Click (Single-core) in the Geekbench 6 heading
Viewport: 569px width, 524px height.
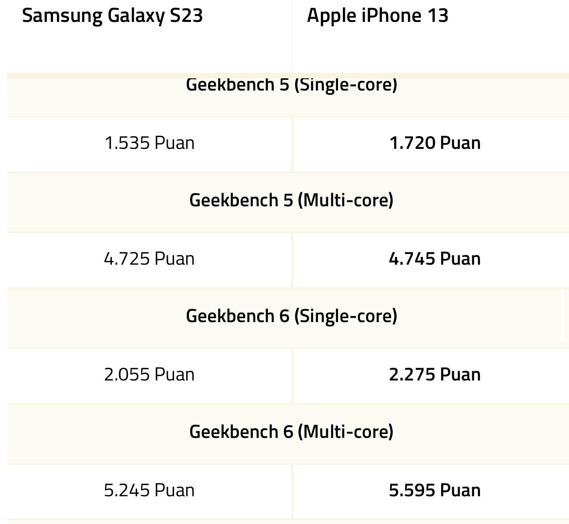coord(345,316)
